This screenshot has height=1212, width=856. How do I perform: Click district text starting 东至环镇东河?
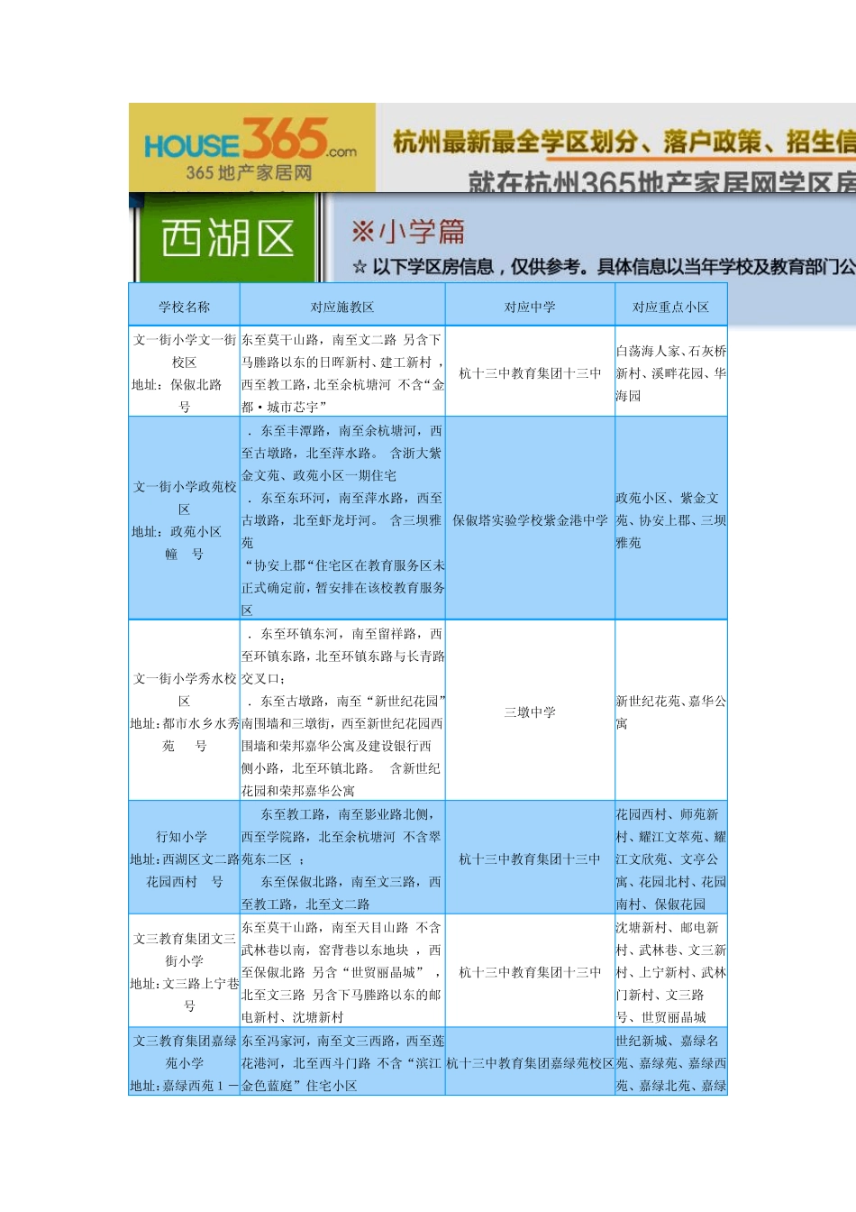coord(342,712)
